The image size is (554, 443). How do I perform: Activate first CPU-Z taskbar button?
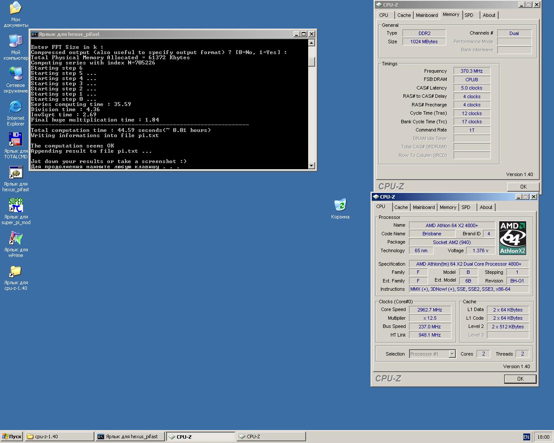201,437
